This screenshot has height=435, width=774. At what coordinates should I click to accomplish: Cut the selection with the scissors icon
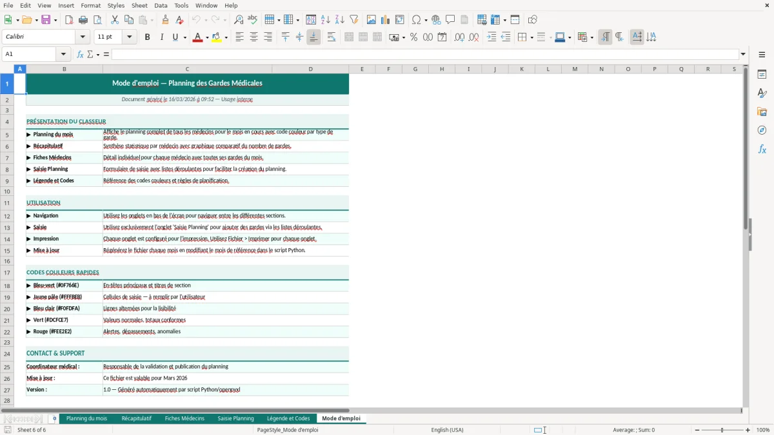pyautogui.click(x=115, y=20)
